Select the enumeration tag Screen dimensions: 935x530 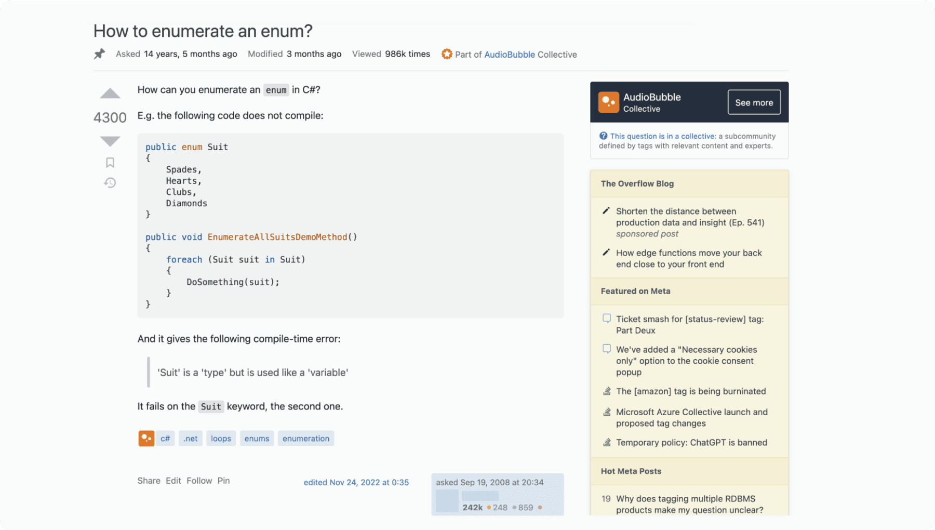tap(306, 439)
